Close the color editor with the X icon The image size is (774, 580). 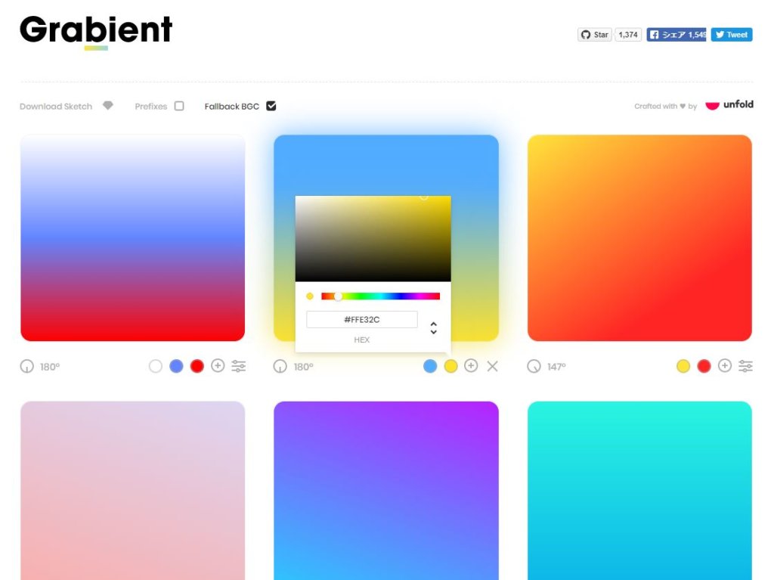click(493, 367)
